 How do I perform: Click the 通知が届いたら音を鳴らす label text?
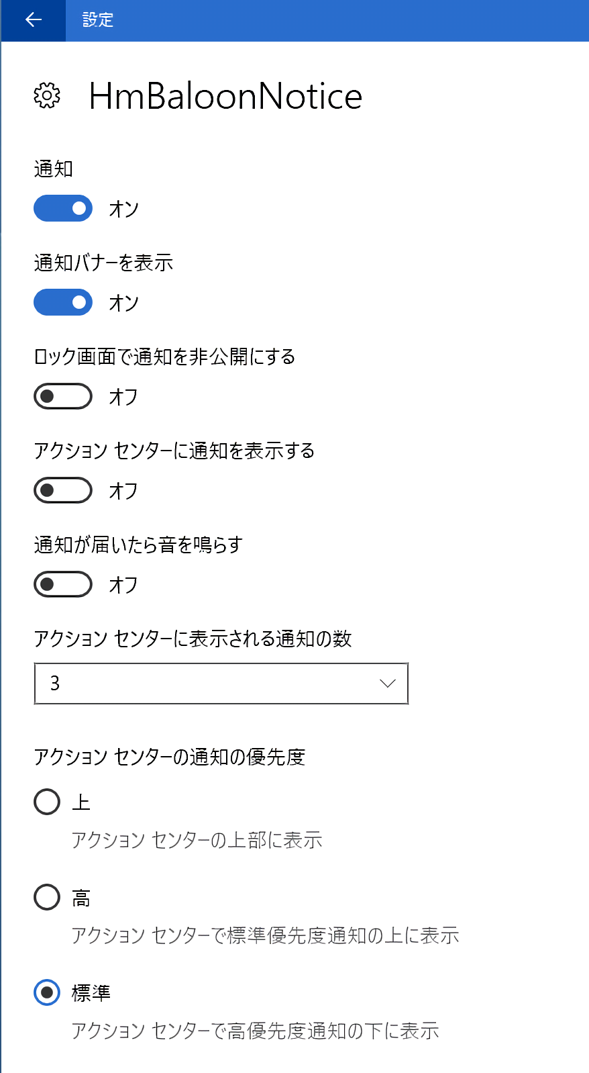[138, 545]
